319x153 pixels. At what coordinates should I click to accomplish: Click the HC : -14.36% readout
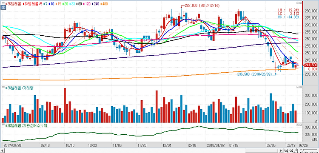click(x=289, y=17)
